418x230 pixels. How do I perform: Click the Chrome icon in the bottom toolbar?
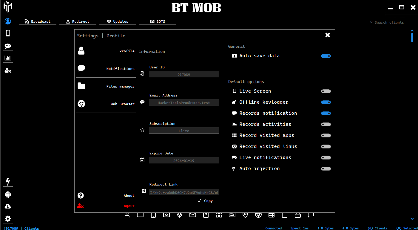pos(258,215)
